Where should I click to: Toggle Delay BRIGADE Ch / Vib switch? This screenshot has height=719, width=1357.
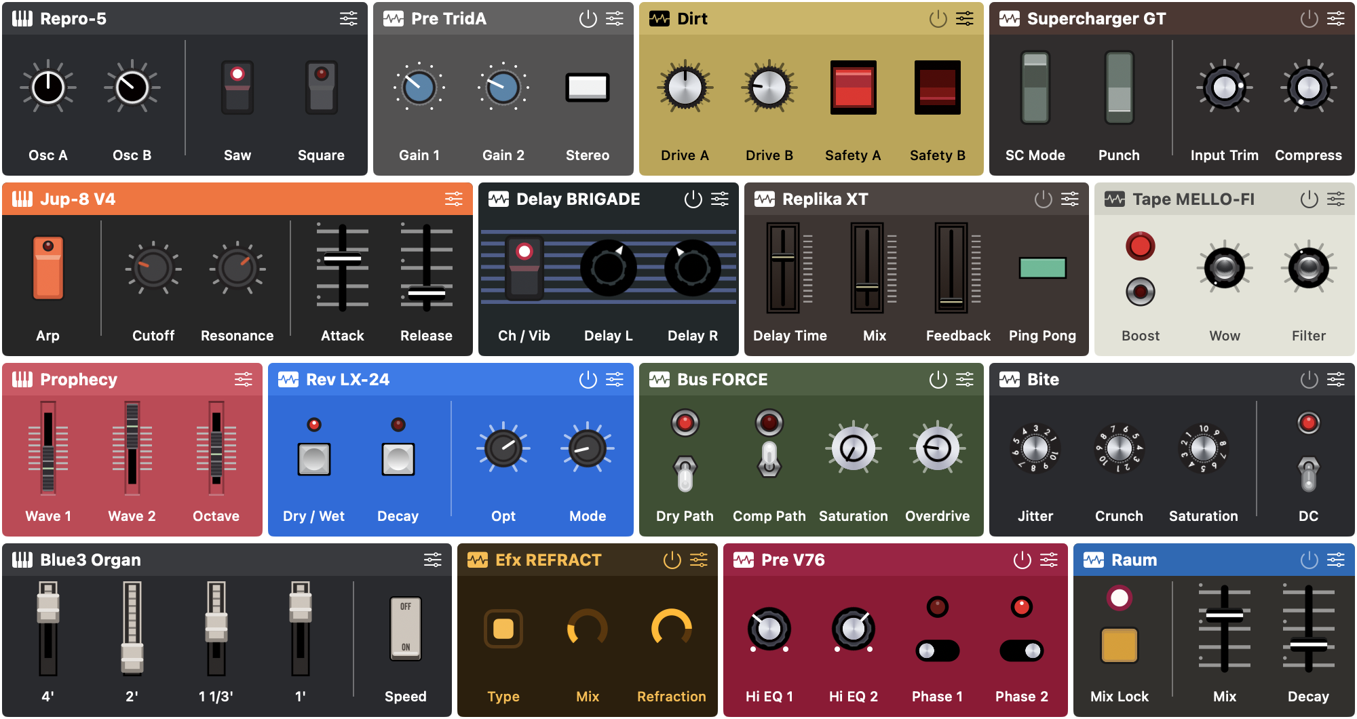[524, 268]
